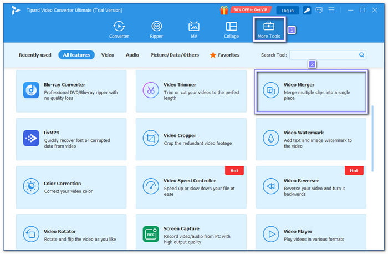Click the Hot badge on Video Speed Controller
Screen dimensions: 388x254
234,171
